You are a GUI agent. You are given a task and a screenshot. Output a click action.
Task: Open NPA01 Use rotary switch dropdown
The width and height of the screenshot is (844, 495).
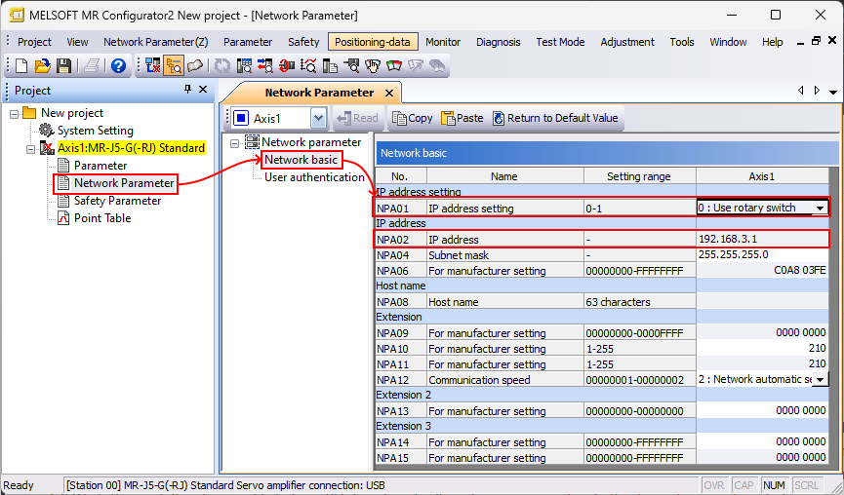(820, 208)
